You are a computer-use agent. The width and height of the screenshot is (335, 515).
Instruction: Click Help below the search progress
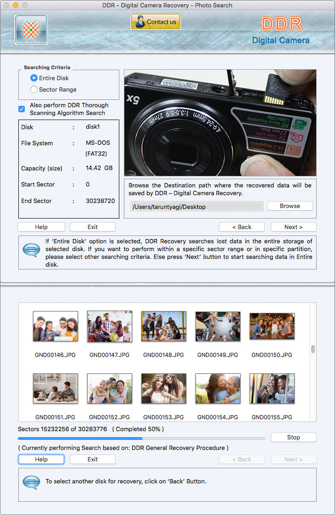[41, 459]
